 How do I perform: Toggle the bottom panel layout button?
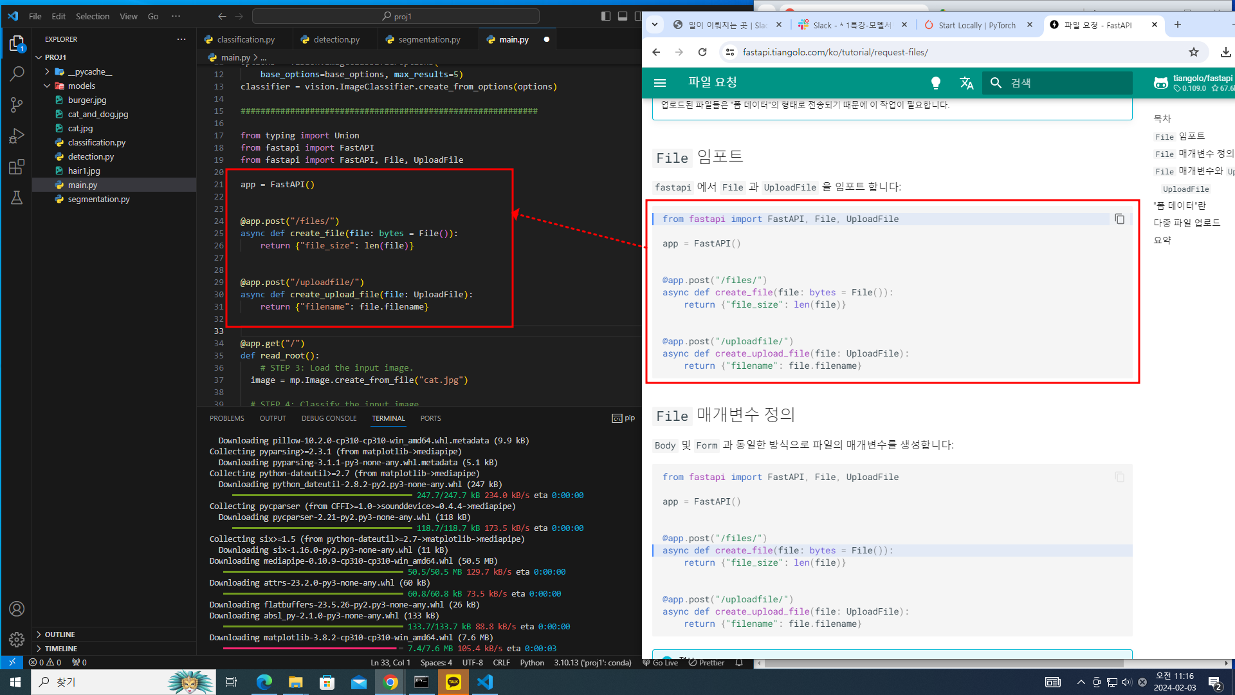623,16
